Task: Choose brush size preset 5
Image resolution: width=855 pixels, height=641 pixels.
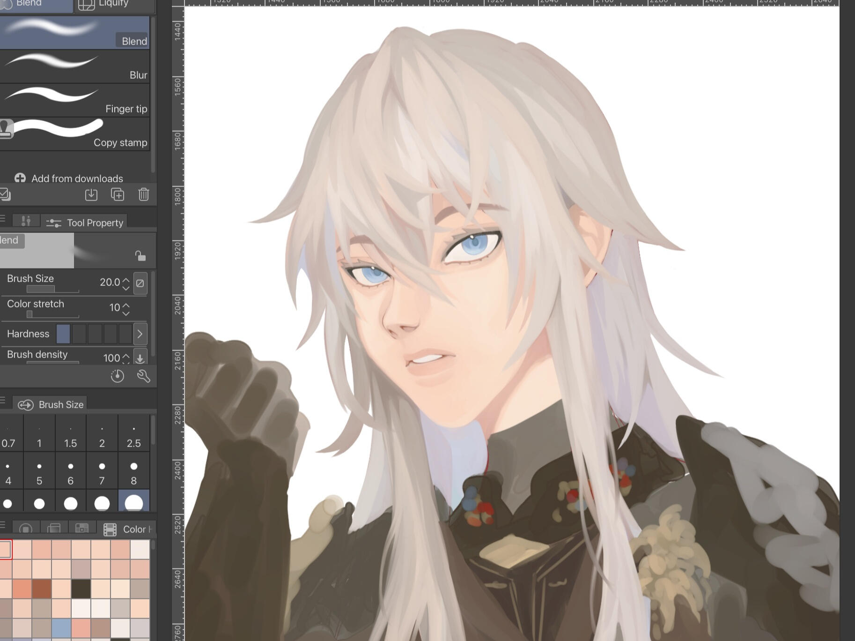Action: click(x=39, y=472)
